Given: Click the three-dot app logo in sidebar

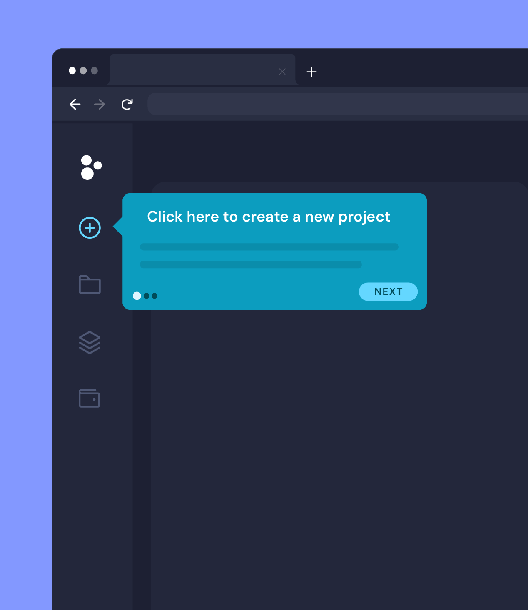Looking at the screenshot, I should pos(91,167).
